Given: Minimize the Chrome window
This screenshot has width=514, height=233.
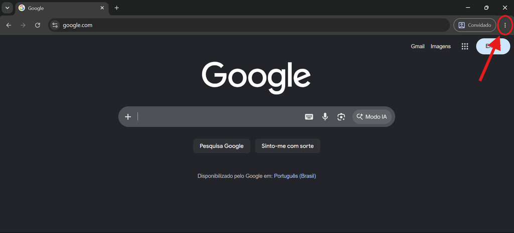Looking at the screenshot, I should (x=468, y=8).
